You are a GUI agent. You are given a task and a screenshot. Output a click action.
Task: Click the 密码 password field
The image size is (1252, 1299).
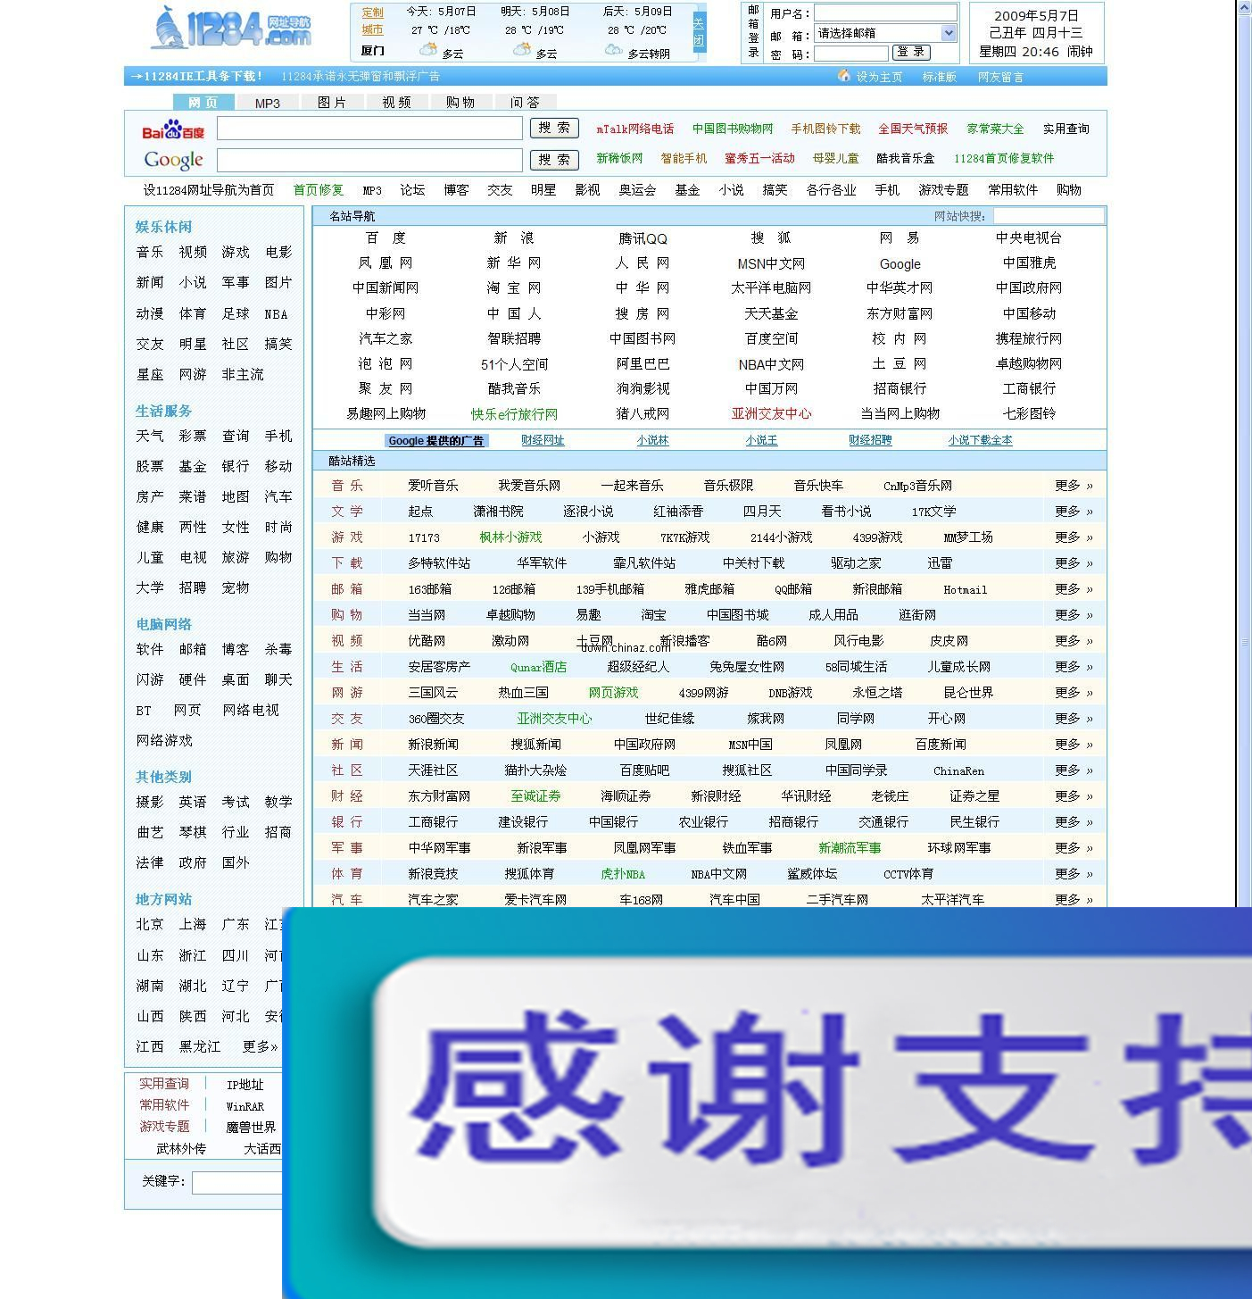click(850, 54)
